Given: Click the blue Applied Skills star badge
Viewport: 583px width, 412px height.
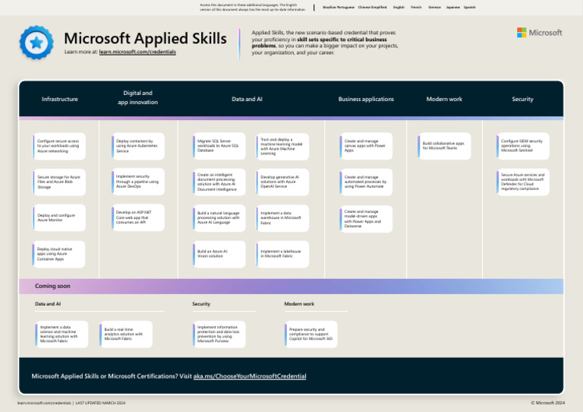Looking at the screenshot, I should pyautogui.click(x=36, y=43).
